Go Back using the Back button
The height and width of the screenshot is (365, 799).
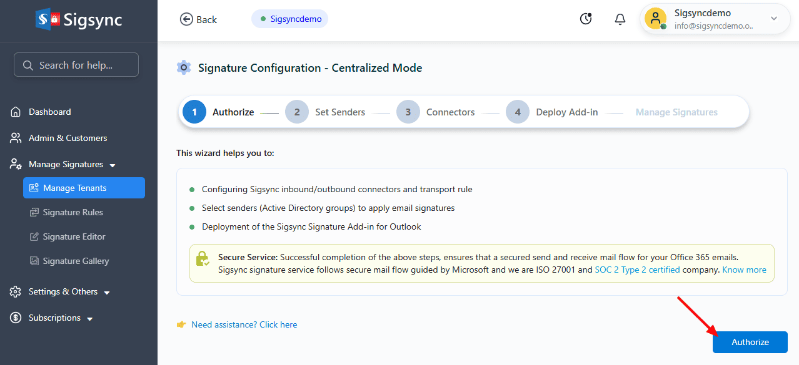coord(198,19)
